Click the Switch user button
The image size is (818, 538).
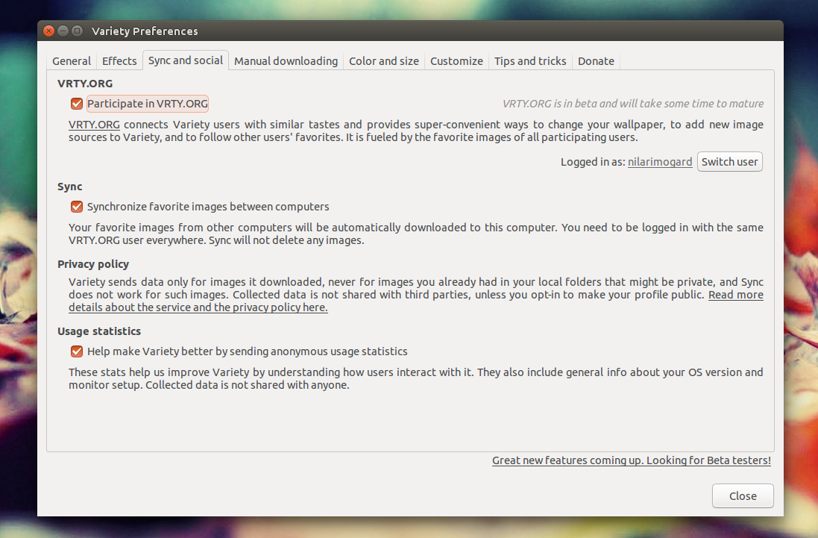(x=729, y=162)
